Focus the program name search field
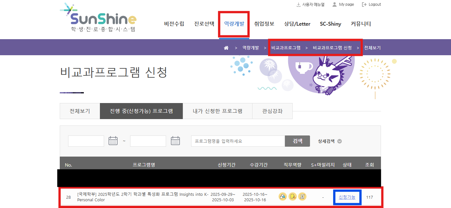Image resolution: width=451 pixels, height=208 pixels. (x=238, y=141)
